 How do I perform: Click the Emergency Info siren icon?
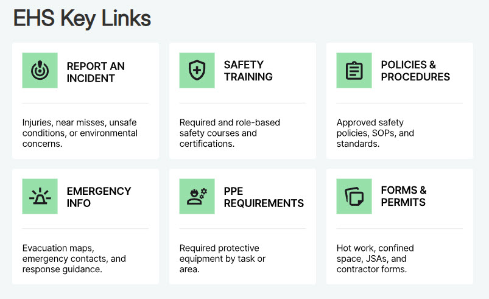40,196
